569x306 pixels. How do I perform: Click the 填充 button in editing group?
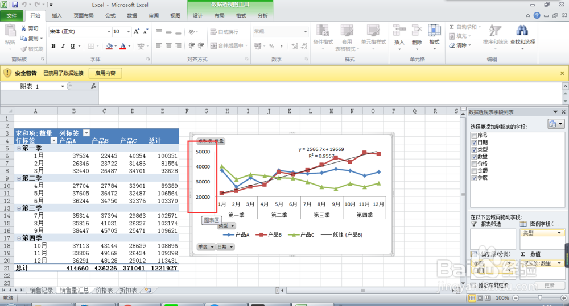tap(460, 36)
